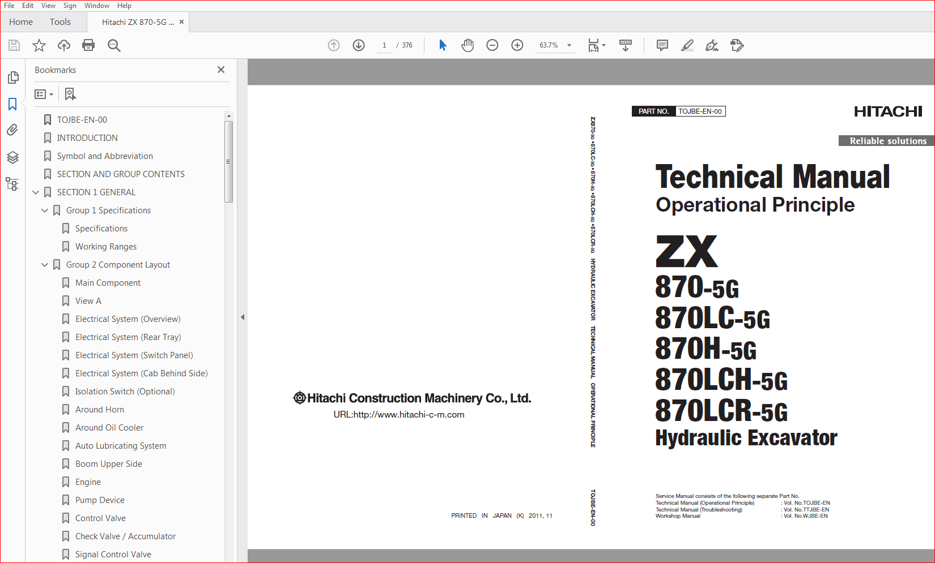
Task: Collapse Group 2 Component Layout bookmark
Action: 45,265
